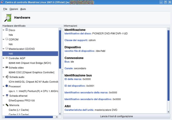
Task: Open the File menu
Action: pyautogui.click(x=5, y=9)
